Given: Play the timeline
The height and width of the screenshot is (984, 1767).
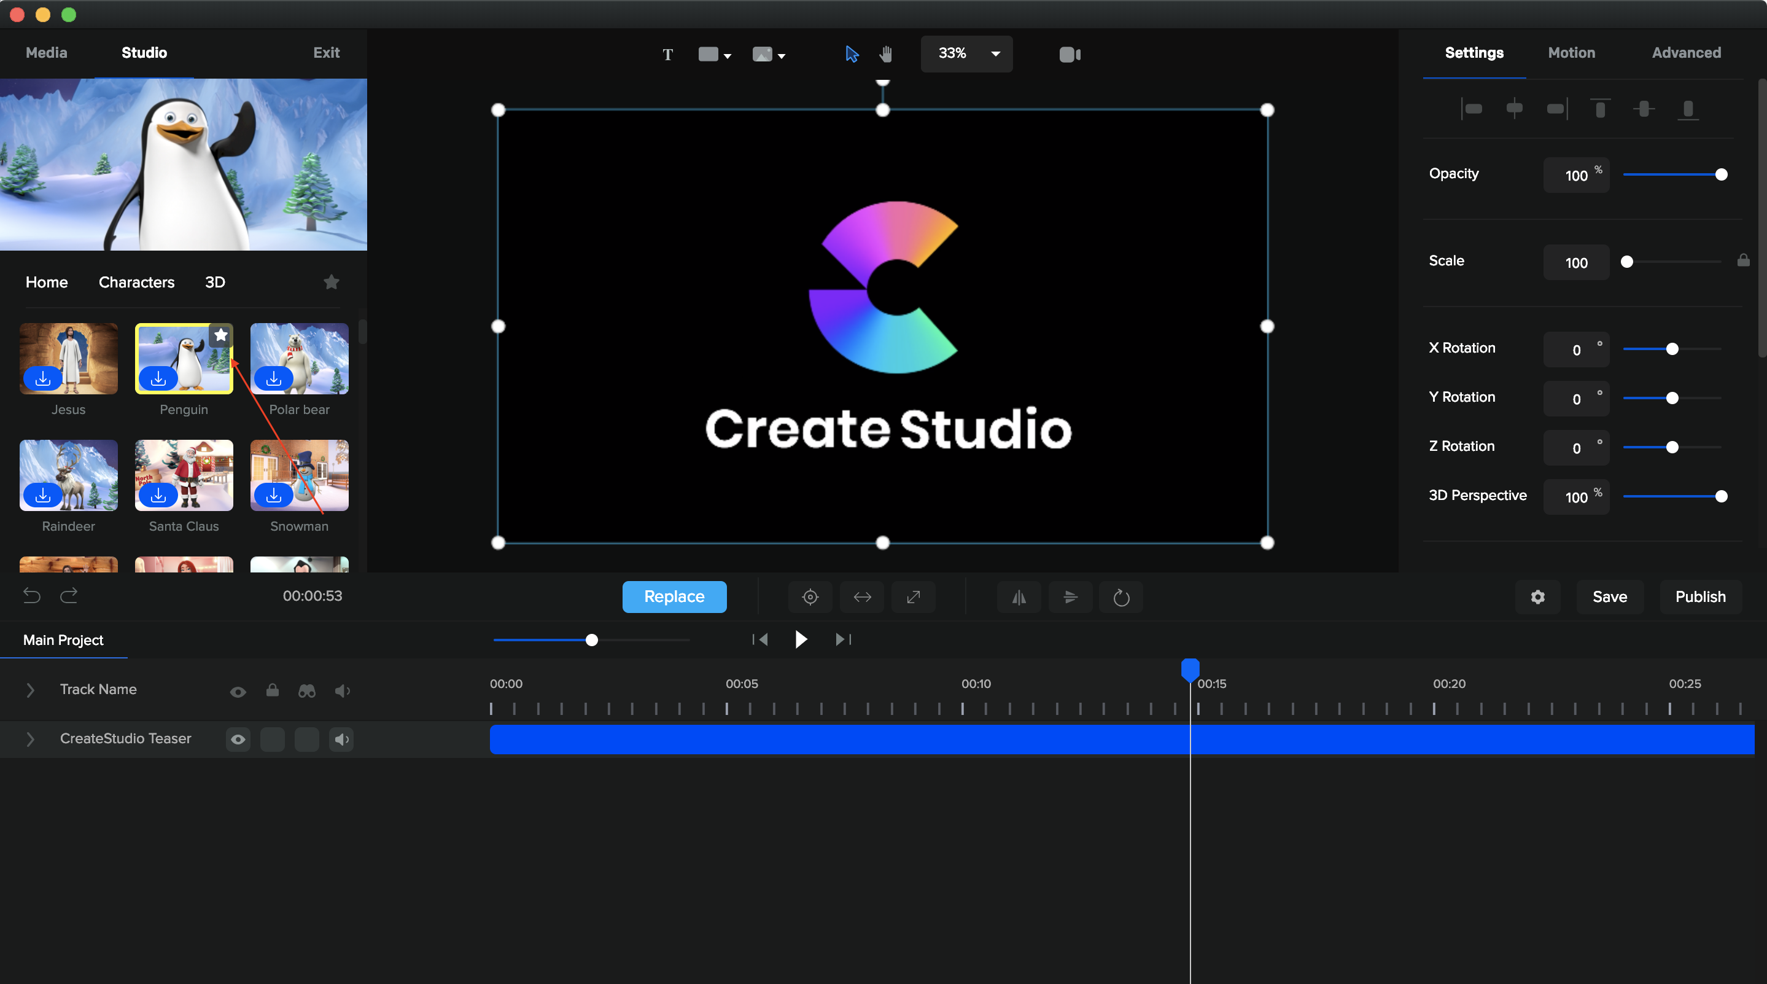Looking at the screenshot, I should tap(801, 639).
